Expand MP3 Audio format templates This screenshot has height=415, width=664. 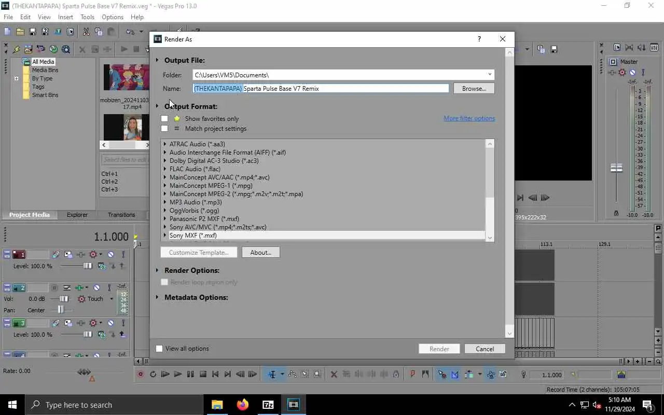coord(165,202)
